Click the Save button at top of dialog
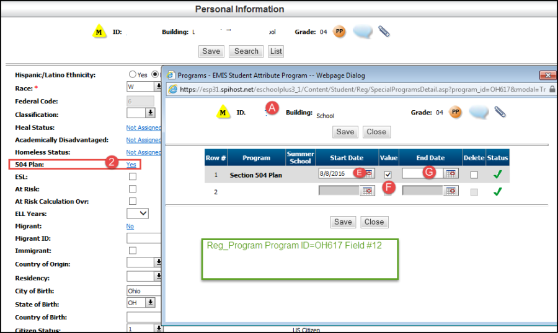 click(345, 132)
